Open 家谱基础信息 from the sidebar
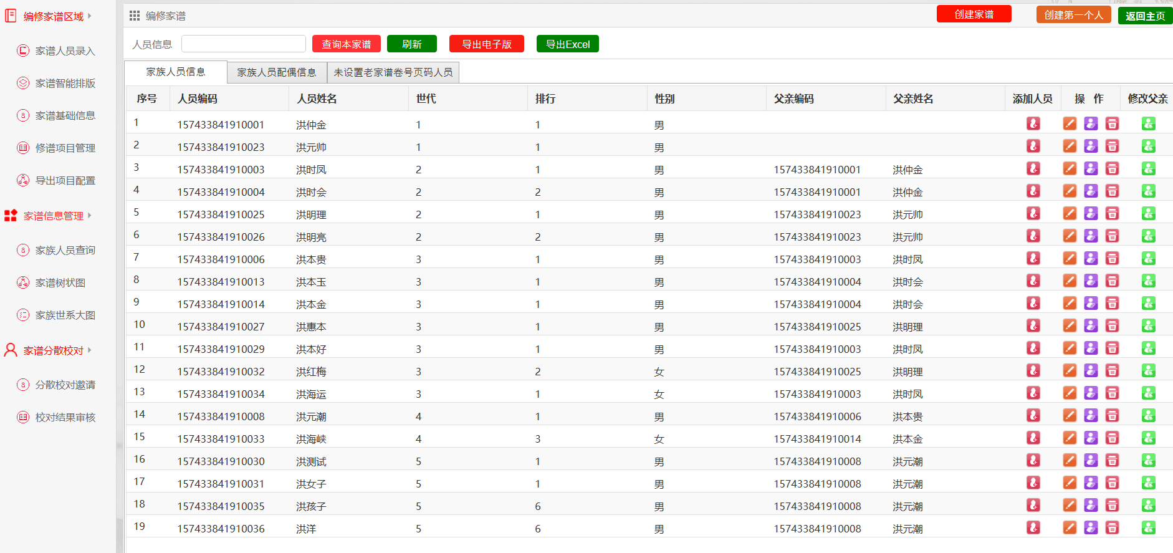 pos(65,116)
